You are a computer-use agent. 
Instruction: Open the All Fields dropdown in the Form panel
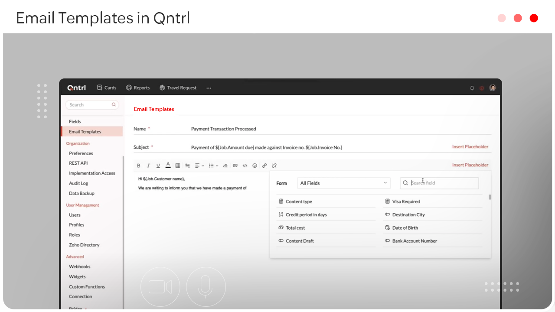(x=344, y=183)
